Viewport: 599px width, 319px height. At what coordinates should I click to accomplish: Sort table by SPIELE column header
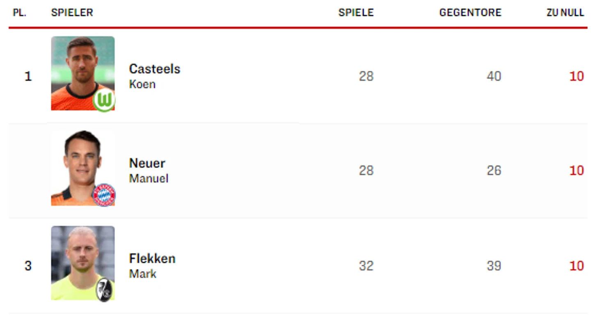[356, 13]
